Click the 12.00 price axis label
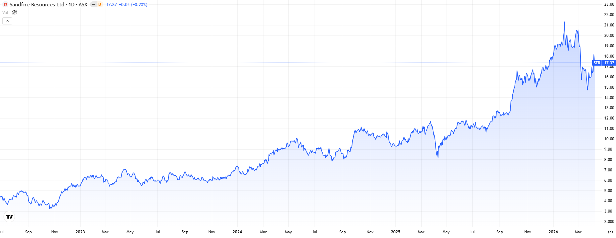616x238 pixels. click(x=609, y=118)
